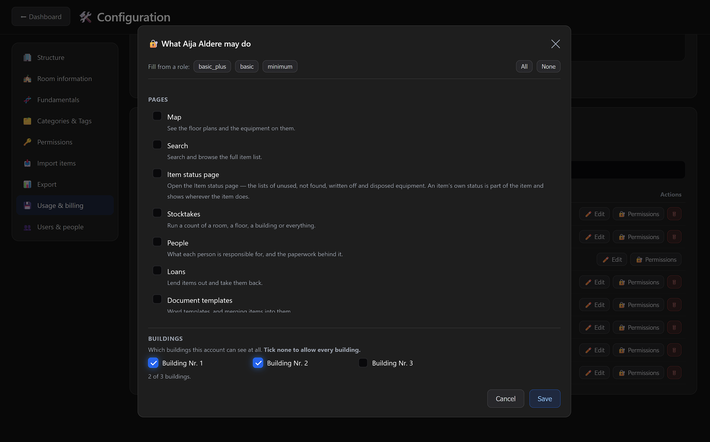Uncheck Building Nr. 1
710x442 pixels.
click(x=153, y=363)
